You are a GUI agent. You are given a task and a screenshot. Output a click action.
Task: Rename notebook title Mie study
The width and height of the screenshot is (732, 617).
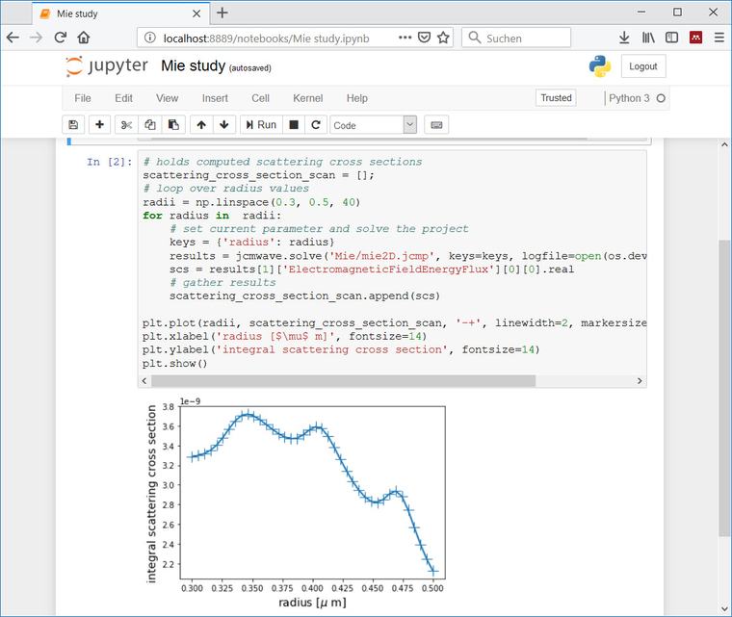click(x=194, y=65)
